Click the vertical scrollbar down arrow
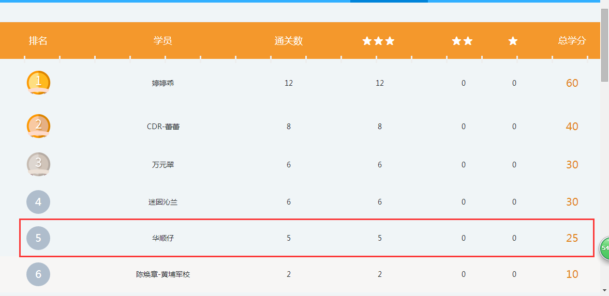 [604, 290]
